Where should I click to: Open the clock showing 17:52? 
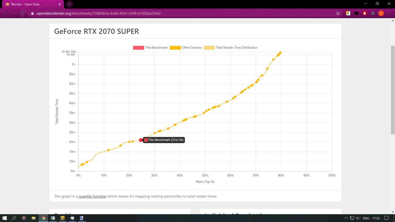(376, 218)
